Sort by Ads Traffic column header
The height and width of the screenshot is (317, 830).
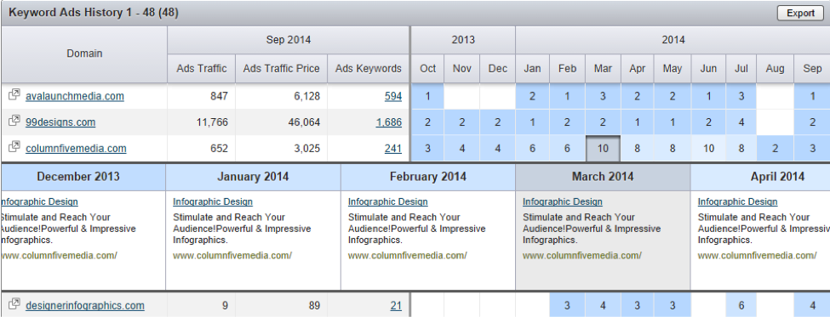point(202,68)
